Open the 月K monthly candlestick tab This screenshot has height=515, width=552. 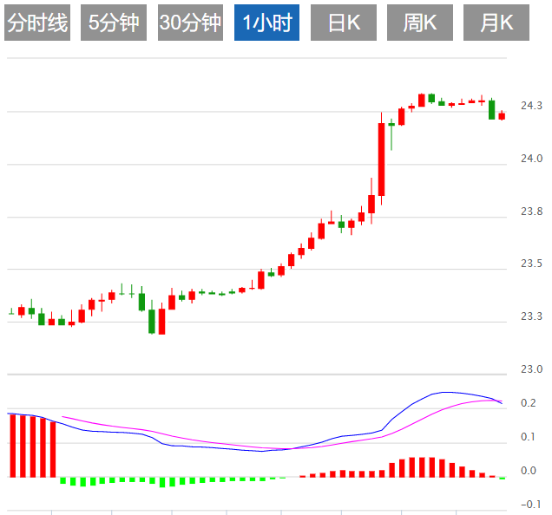tap(496, 23)
